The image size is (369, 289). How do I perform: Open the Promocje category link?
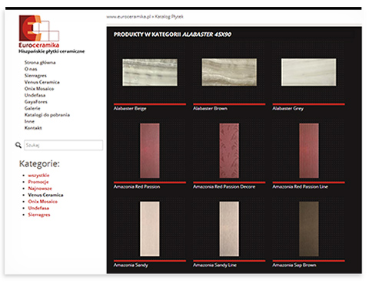(x=38, y=182)
